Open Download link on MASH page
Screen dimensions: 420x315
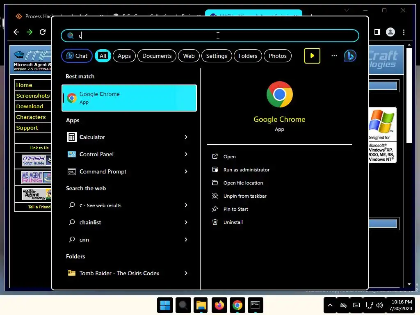30,106
